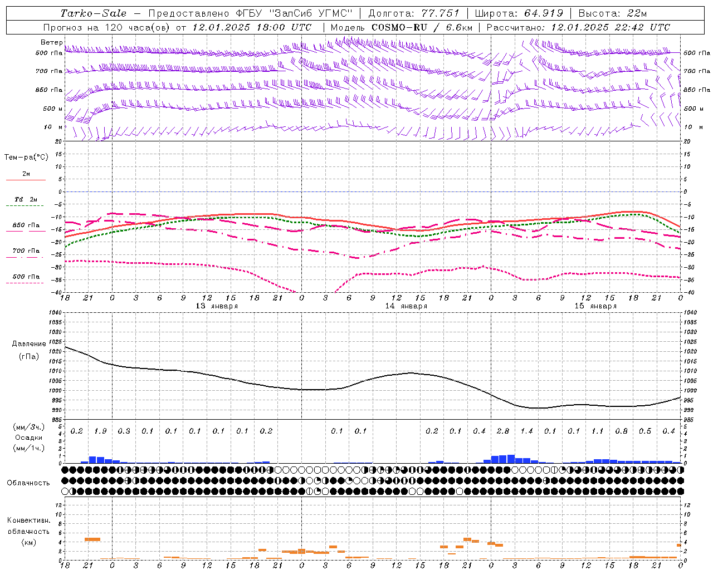Click the 1.9 precipitation value
The image size is (713, 570).
100,431
